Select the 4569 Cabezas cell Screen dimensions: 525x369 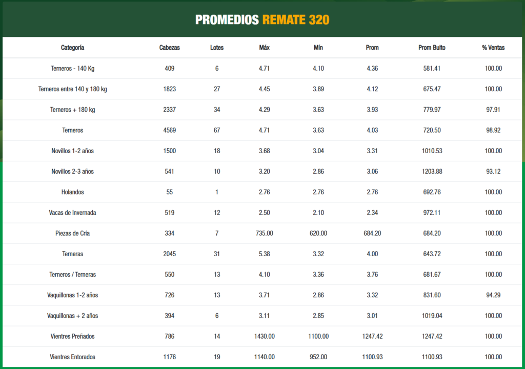pyautogui.click(x=170, y=130)
